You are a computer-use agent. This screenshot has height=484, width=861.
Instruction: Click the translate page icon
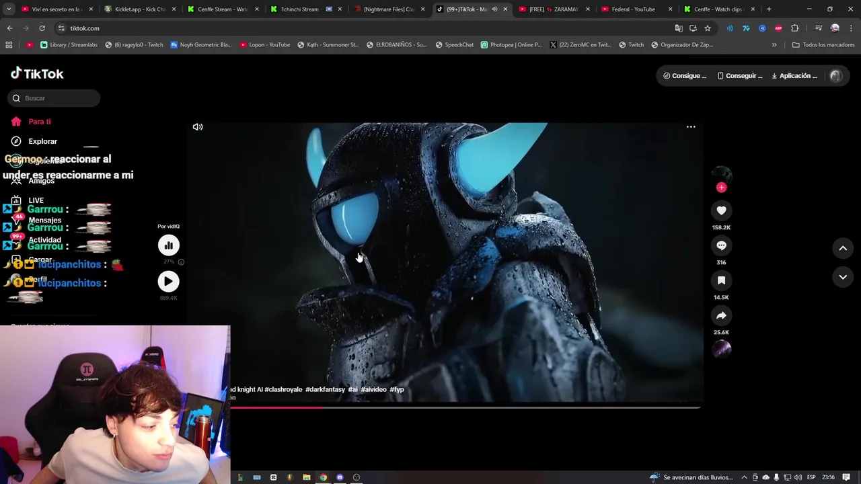679,28
